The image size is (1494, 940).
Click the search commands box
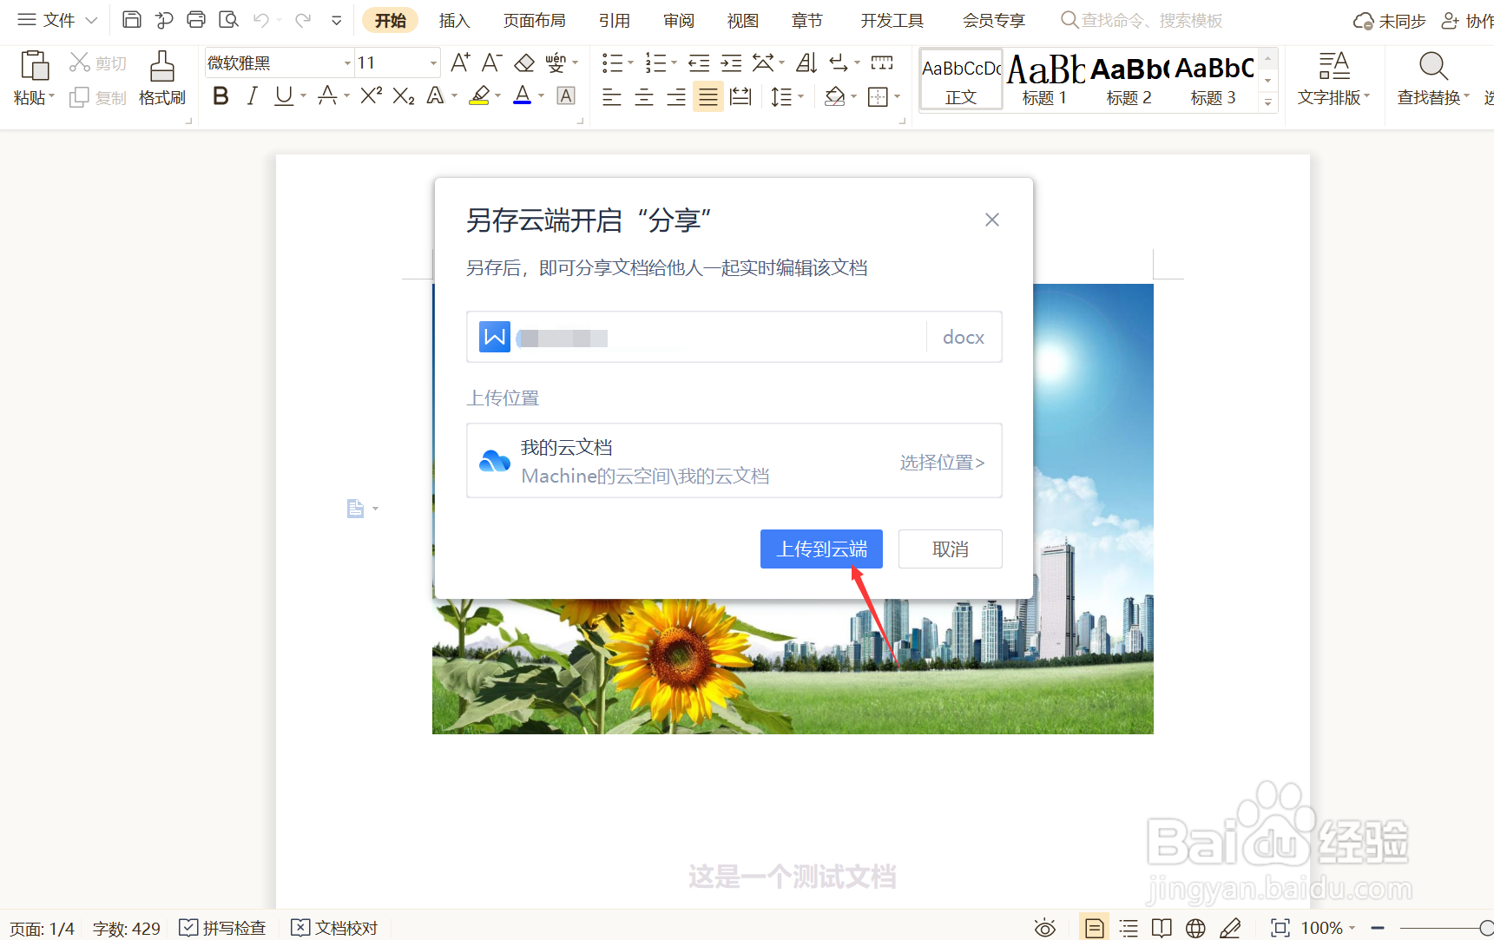click(x=1142, y=20)
